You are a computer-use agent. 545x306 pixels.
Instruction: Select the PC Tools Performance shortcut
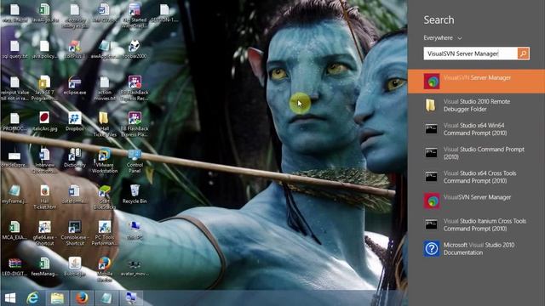click(104, 233)
